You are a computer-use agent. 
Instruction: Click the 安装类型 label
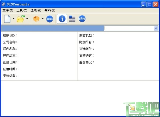click(x=10, y=76)
